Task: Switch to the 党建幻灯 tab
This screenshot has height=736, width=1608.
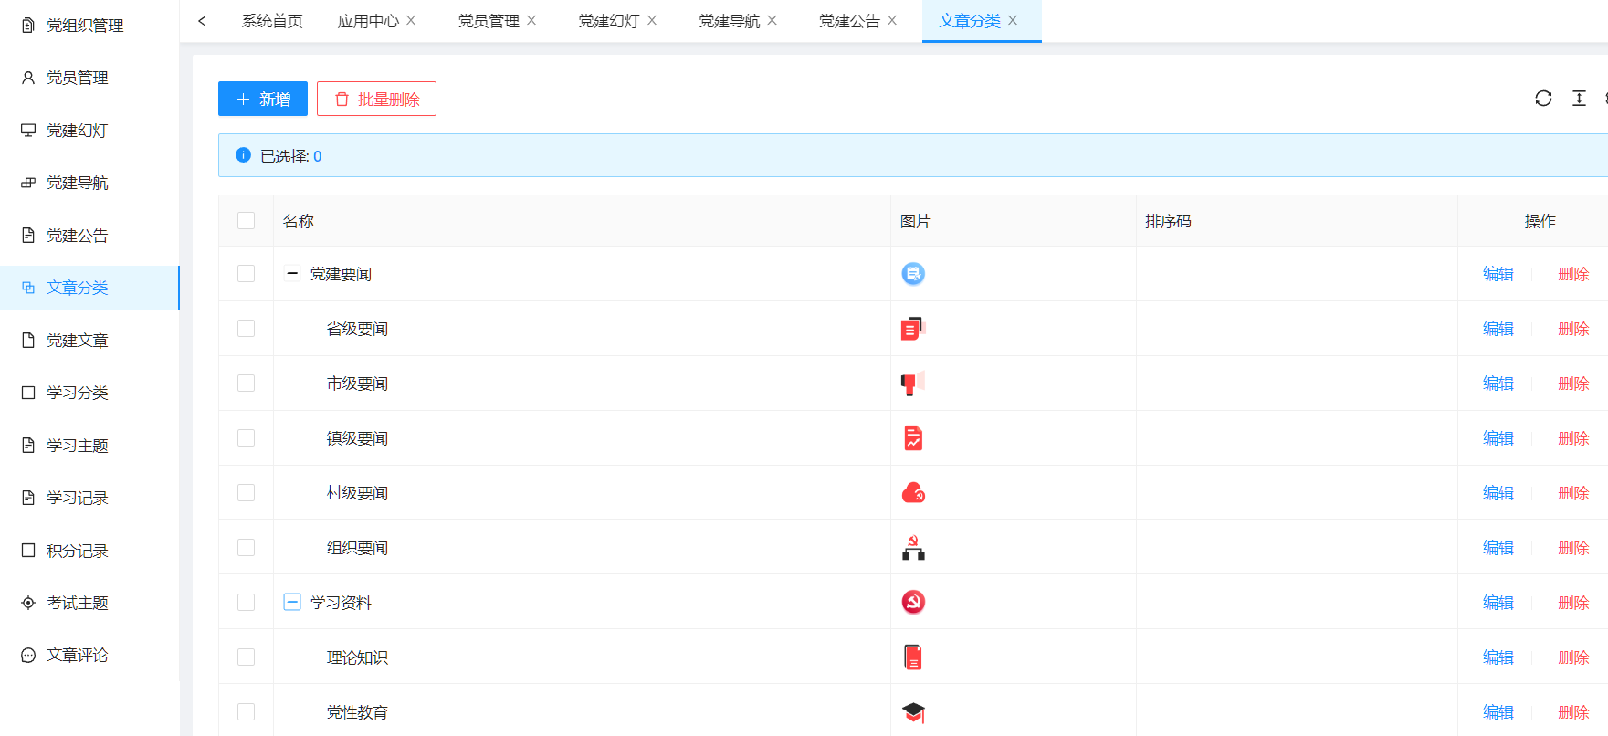Action: pyautogui.click(x=608, y=21)
